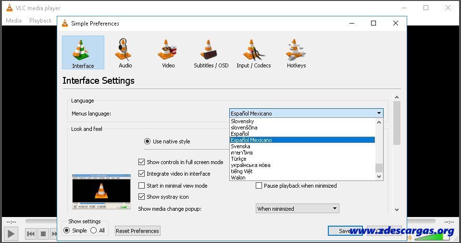
Task: Open the Media menu in VLC
Action: [13, 21]
